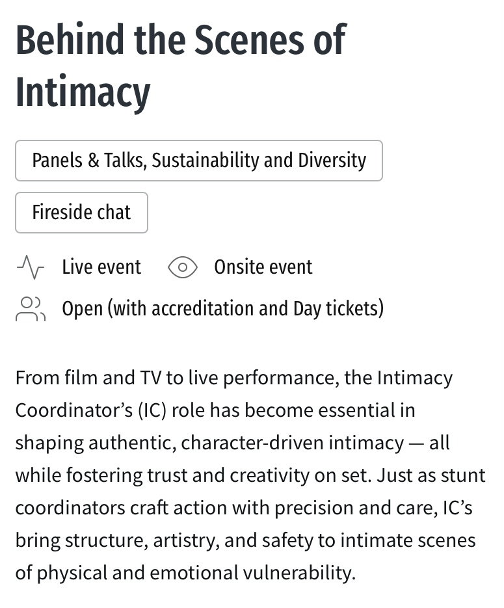Click the live event pulse icon
This screenshot has height=608, width=504.
pyautogui.click(x=30, y=267)
